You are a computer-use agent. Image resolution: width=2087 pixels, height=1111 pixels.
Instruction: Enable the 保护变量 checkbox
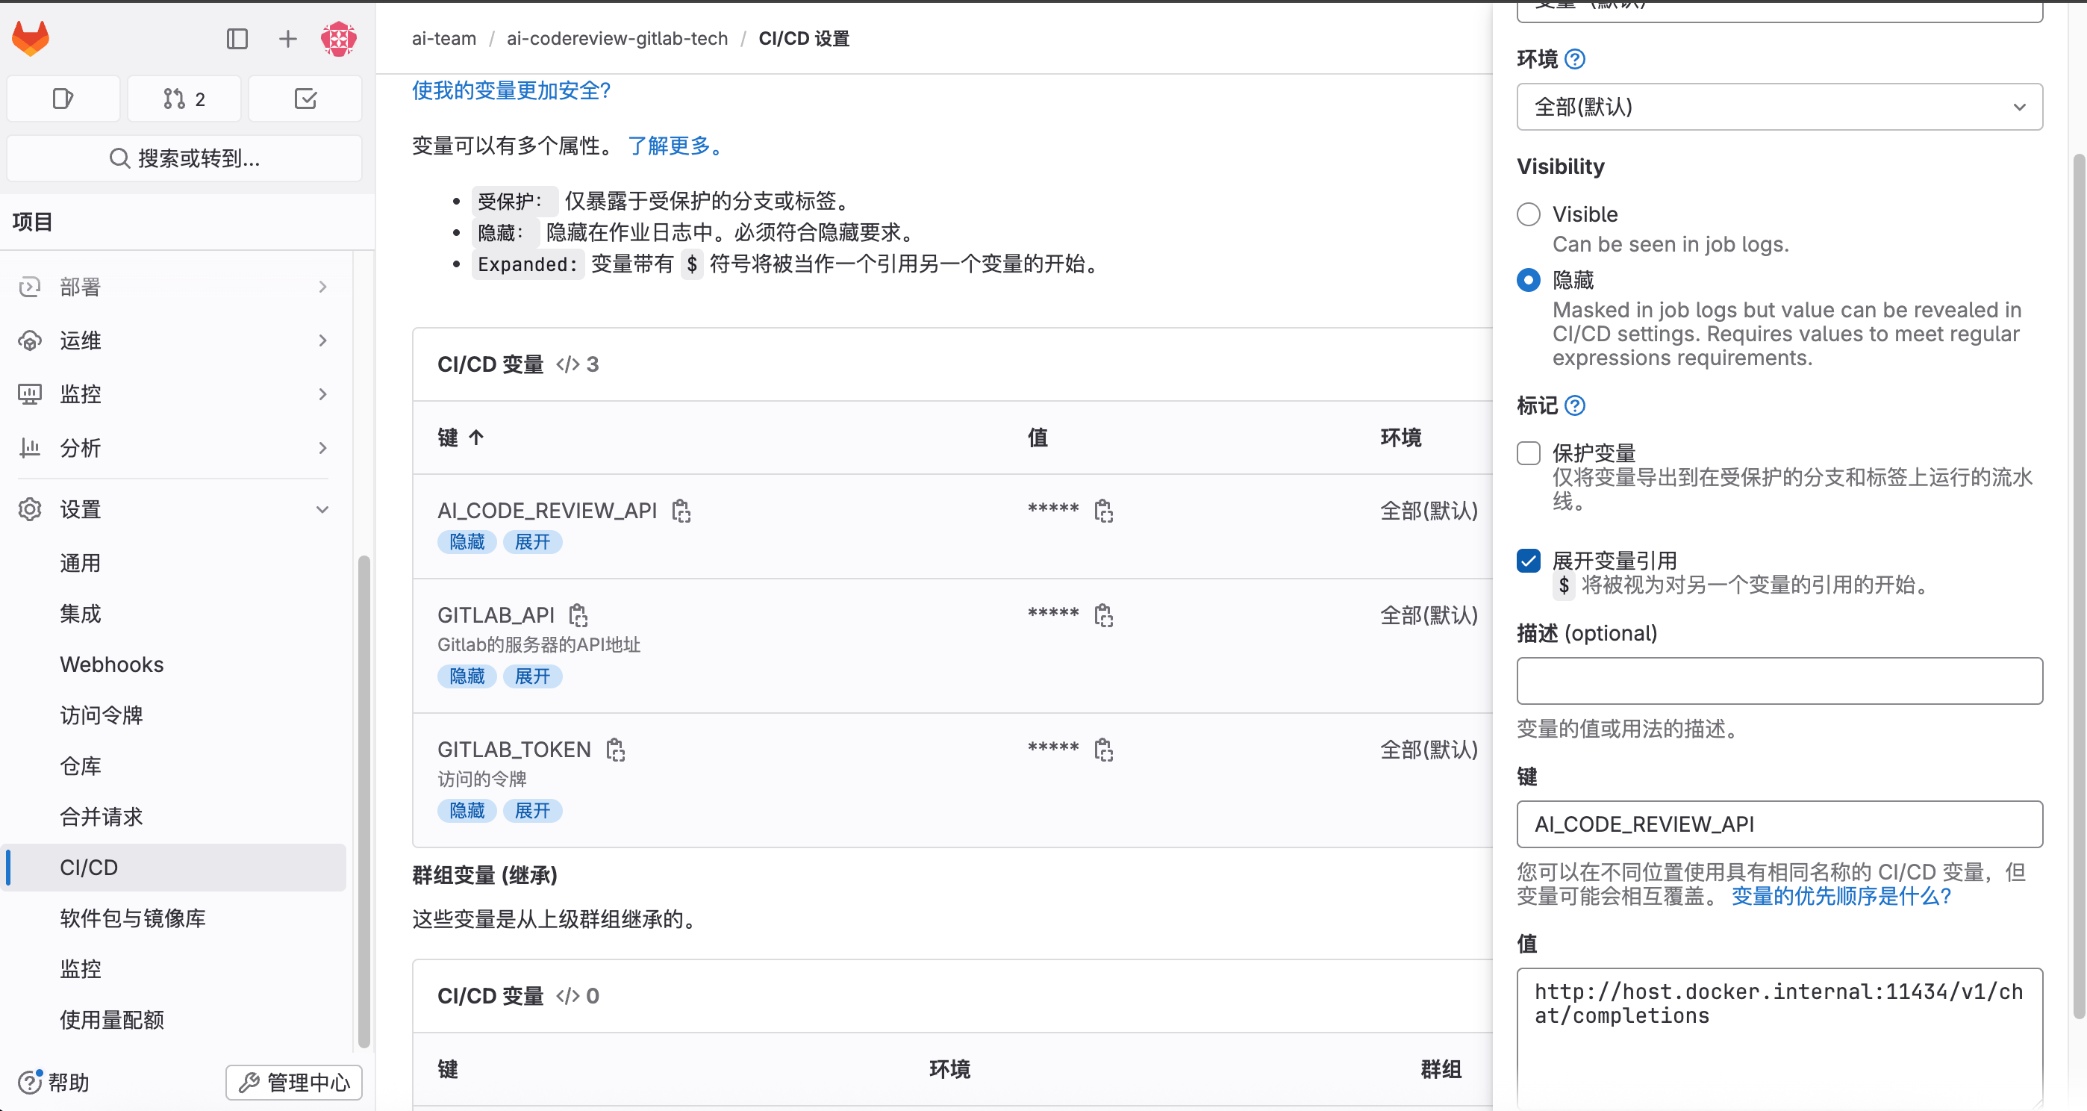(1528, 453)
